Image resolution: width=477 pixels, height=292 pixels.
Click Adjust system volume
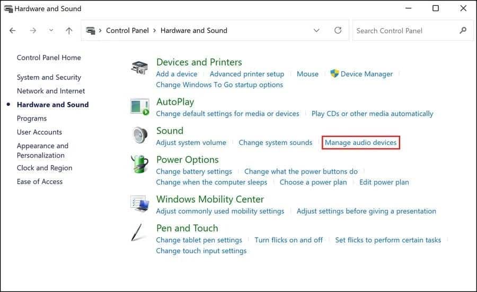(191, 143)
